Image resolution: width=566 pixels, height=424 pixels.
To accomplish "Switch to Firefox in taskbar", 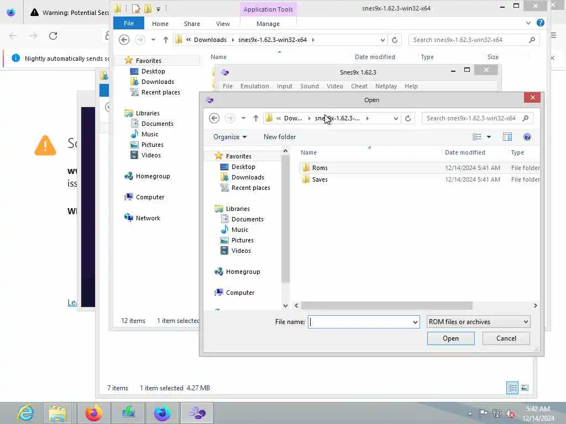I will coord(94,413).
